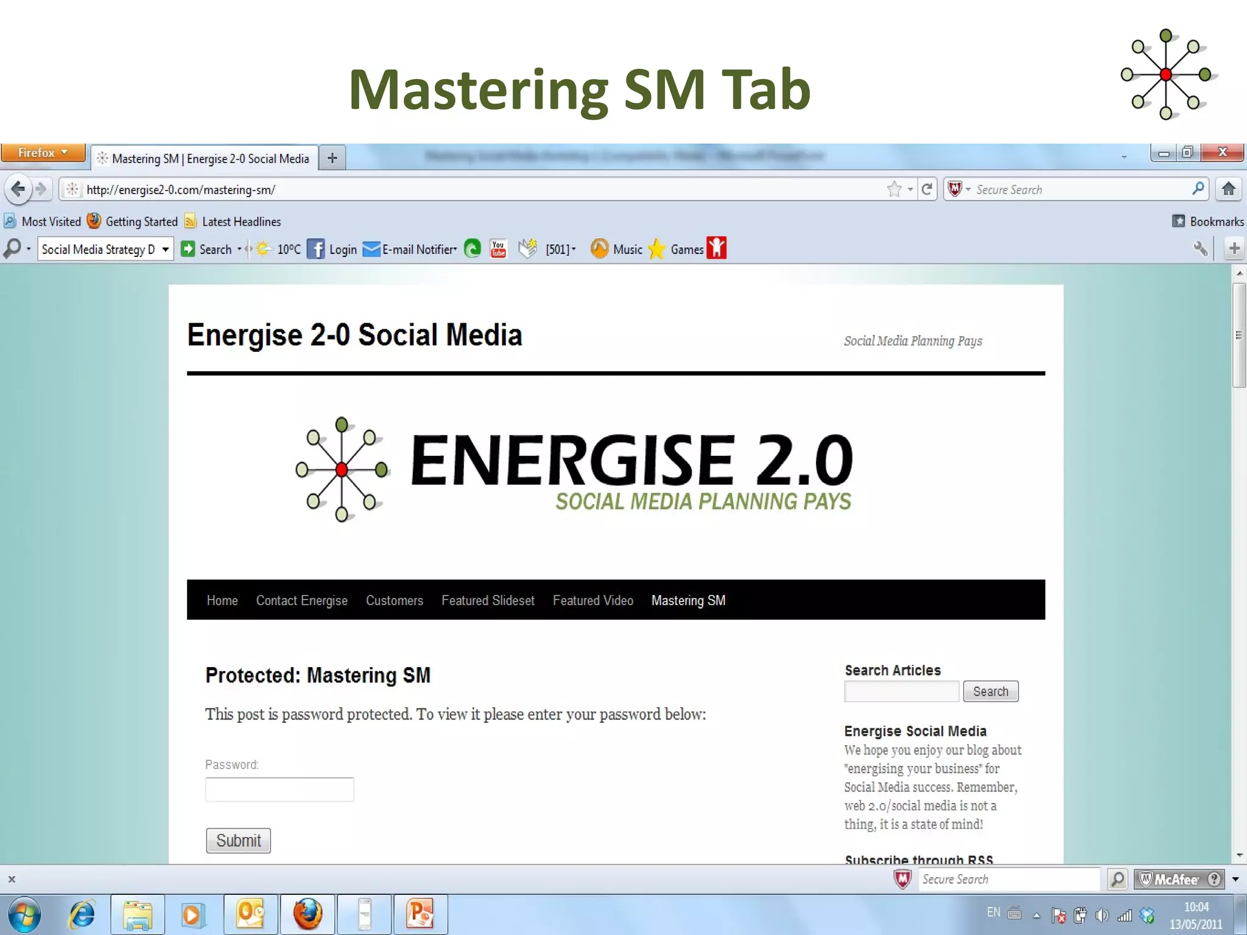1247x935 pixels.
Task: Expand the [501] dropdown arrow
Action: click(x=574, y=248)
